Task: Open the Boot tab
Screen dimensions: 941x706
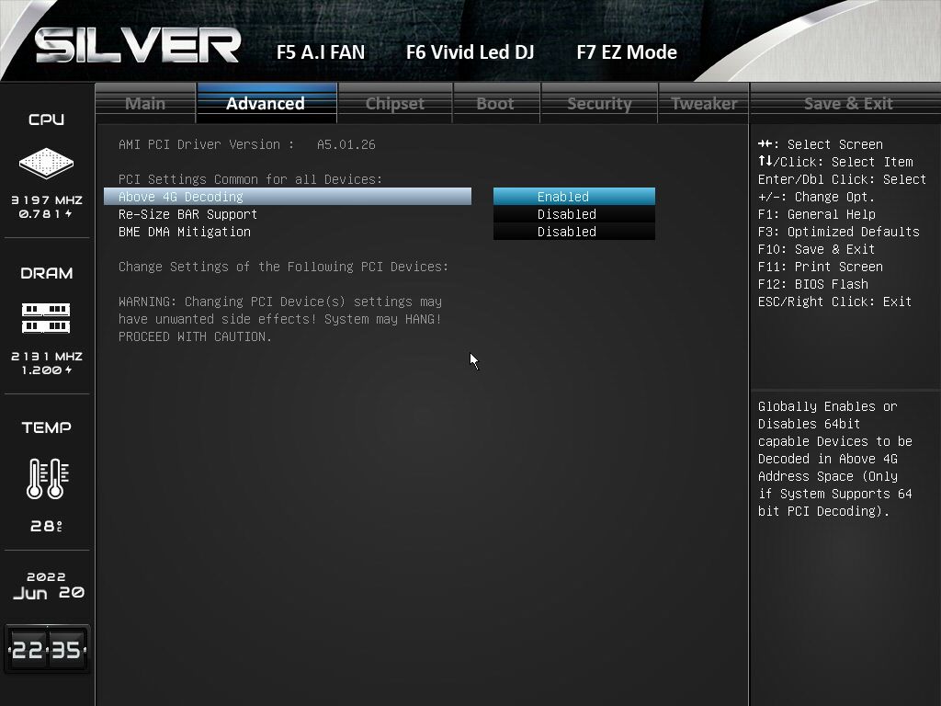Action: point(495,103)
